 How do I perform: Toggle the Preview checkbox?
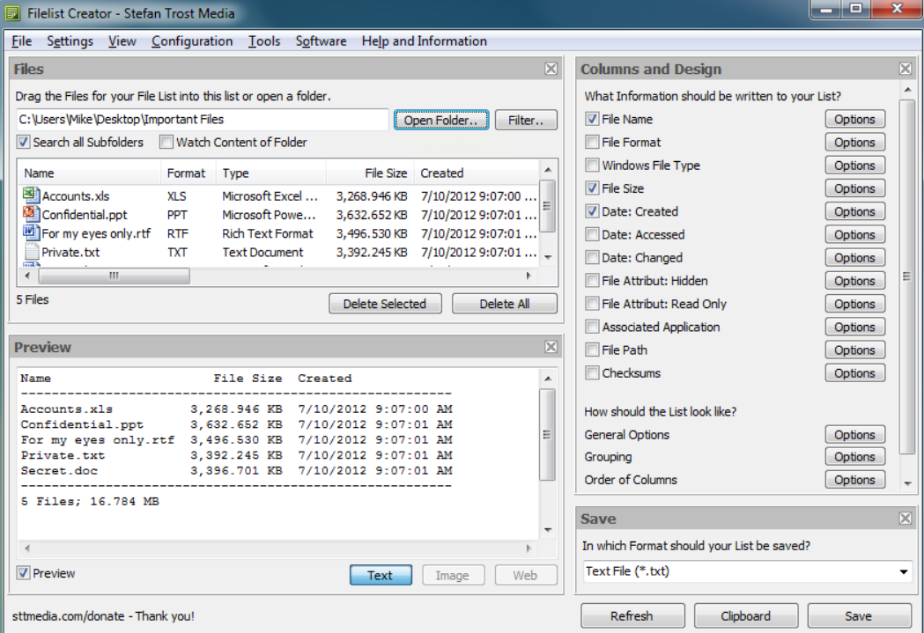[23, 573]
